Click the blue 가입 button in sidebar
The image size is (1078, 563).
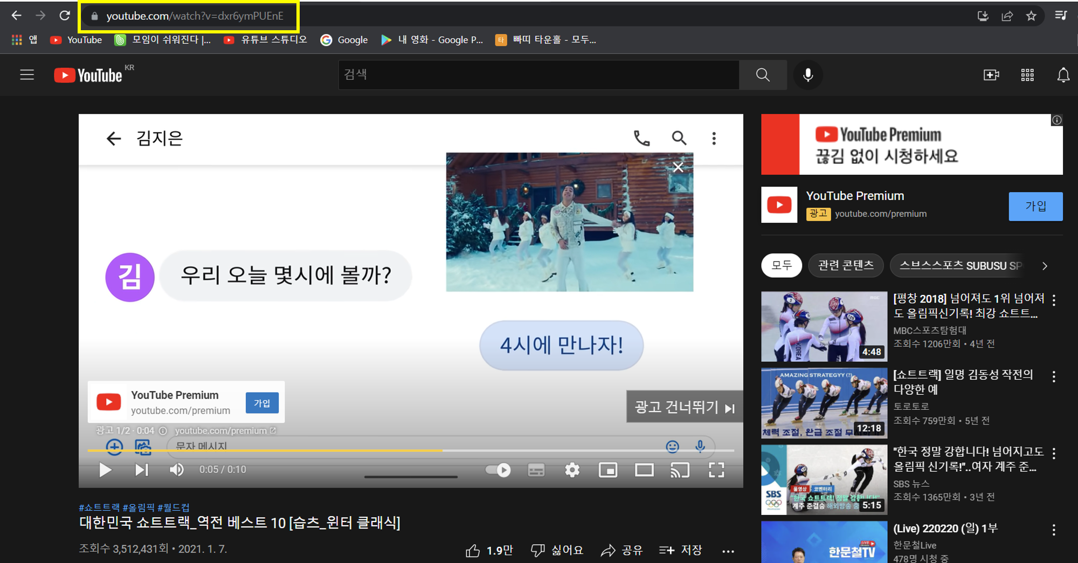1035,207
